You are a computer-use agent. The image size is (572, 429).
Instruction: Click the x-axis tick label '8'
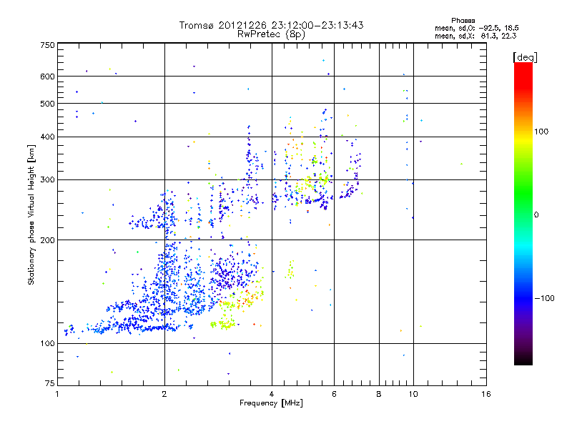(x=379, y=394)
